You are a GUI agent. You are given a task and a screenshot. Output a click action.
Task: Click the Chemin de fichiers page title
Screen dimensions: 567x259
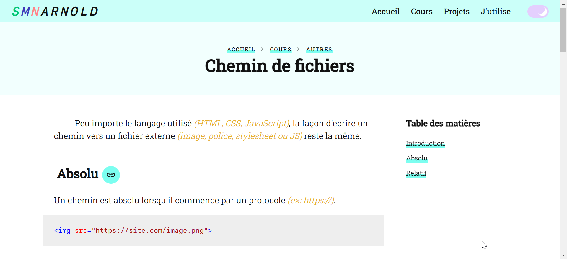pos(280,66)
